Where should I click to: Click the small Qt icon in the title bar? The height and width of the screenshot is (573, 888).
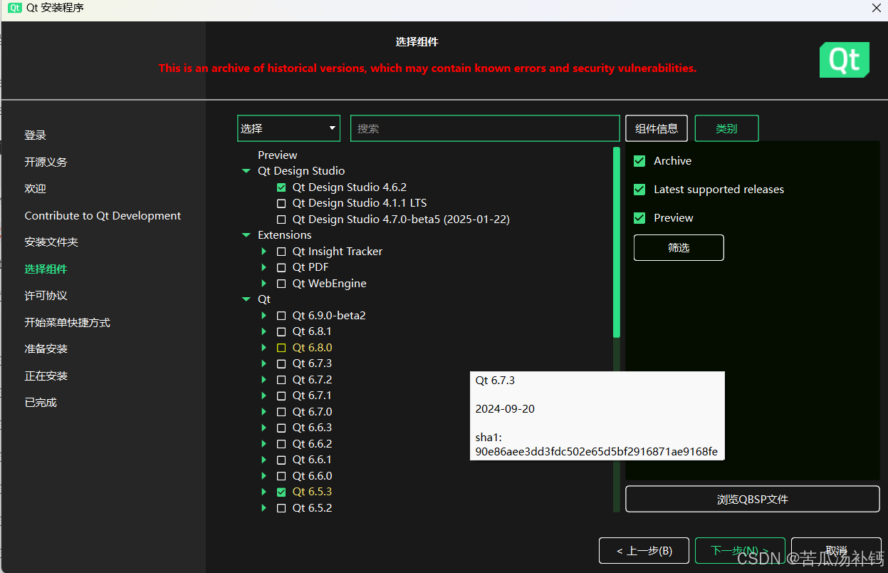(15, 8)
